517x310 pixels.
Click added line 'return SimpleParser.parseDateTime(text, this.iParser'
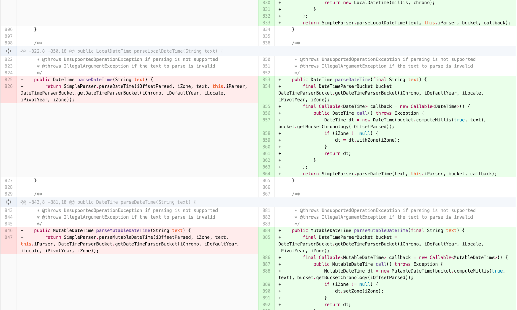pos(400,174)
